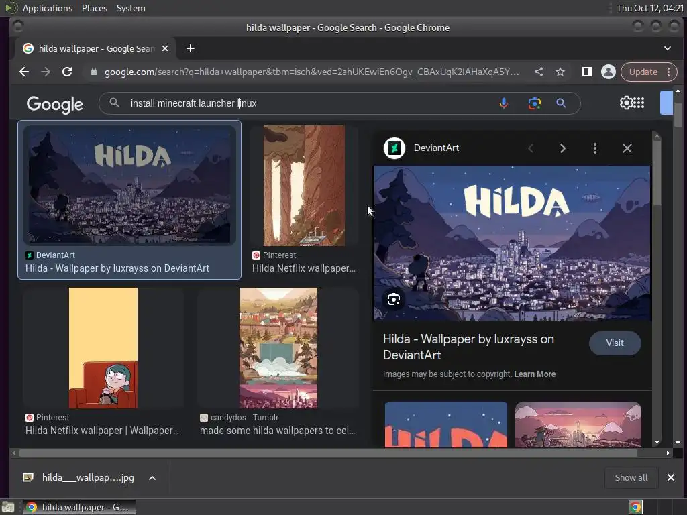Open the System menu

[x=131, y=8]
